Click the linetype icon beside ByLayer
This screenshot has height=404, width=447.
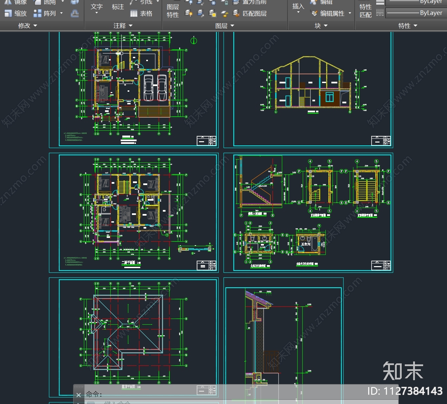pos(380,13)
